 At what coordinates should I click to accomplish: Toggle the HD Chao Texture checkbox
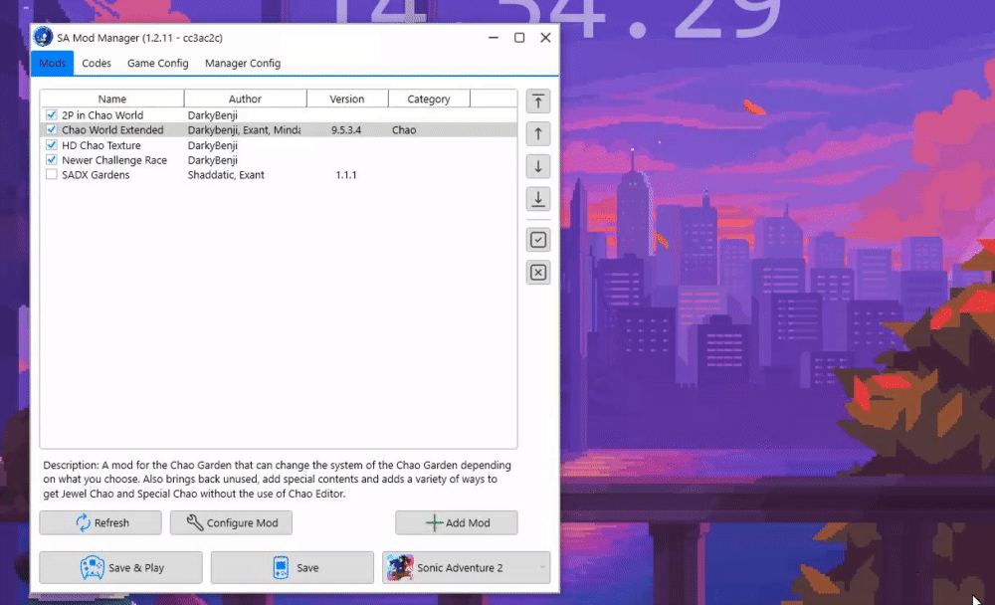pos(52,144)
